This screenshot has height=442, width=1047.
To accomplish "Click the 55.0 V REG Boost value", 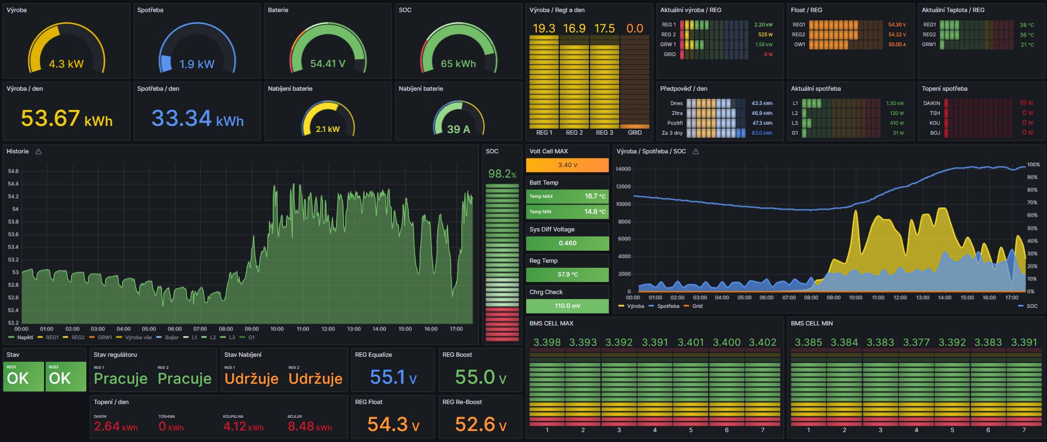I will click(481, 377).
